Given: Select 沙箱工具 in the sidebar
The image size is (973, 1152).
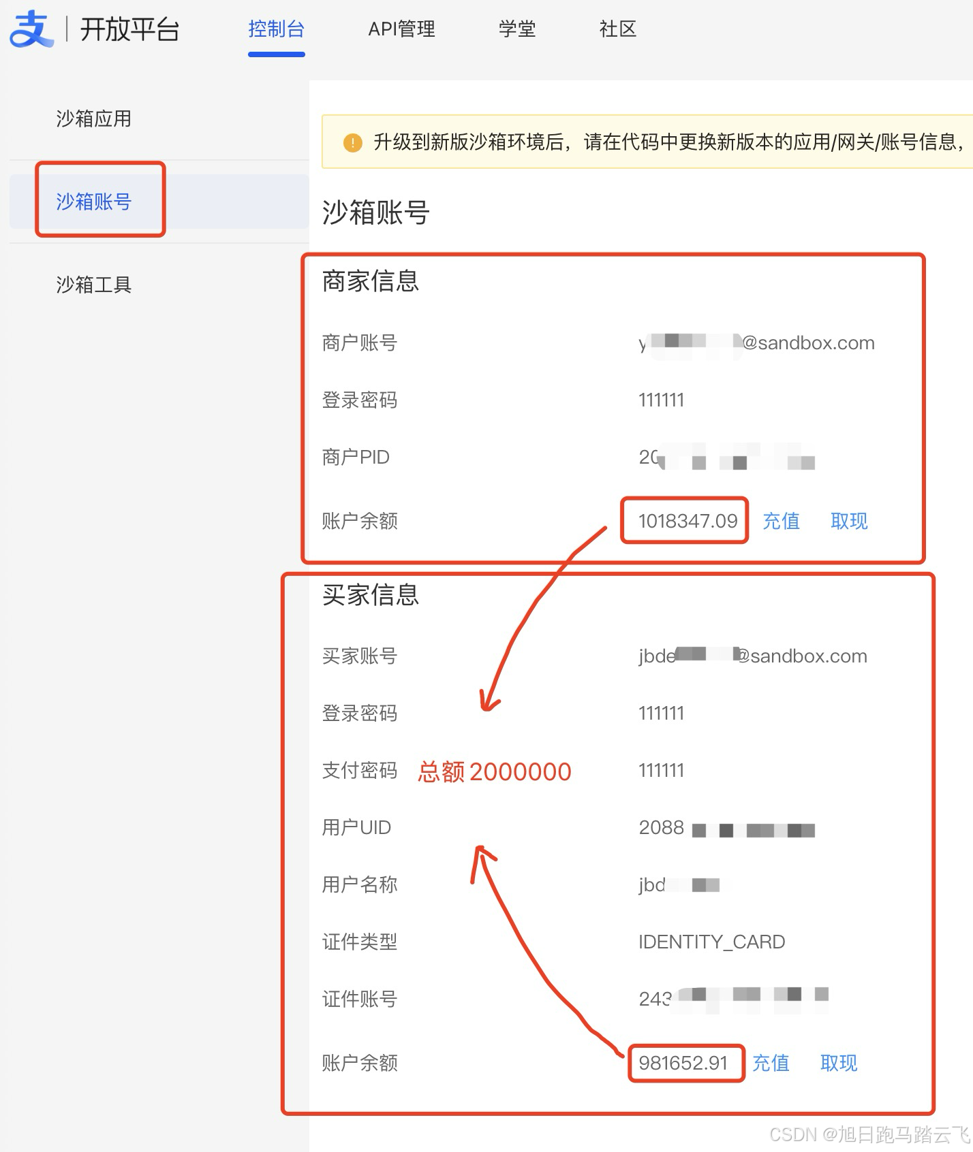Looking at the screenshot, I should (x=93, y=285).
